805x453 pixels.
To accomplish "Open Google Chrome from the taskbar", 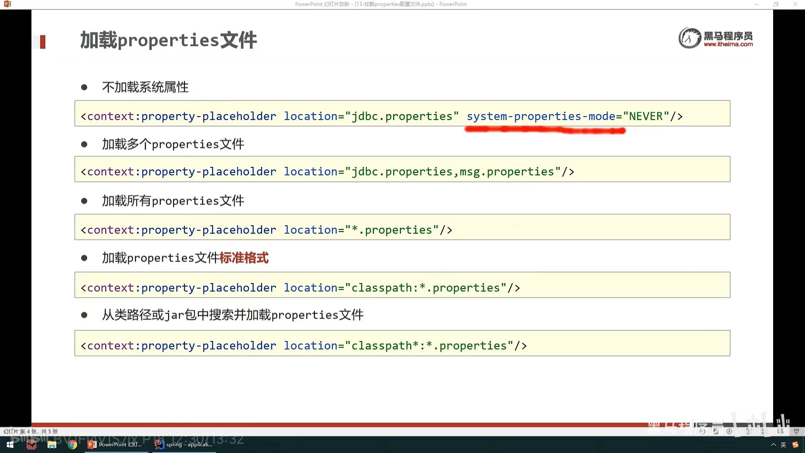I will [x=73, y=445].
